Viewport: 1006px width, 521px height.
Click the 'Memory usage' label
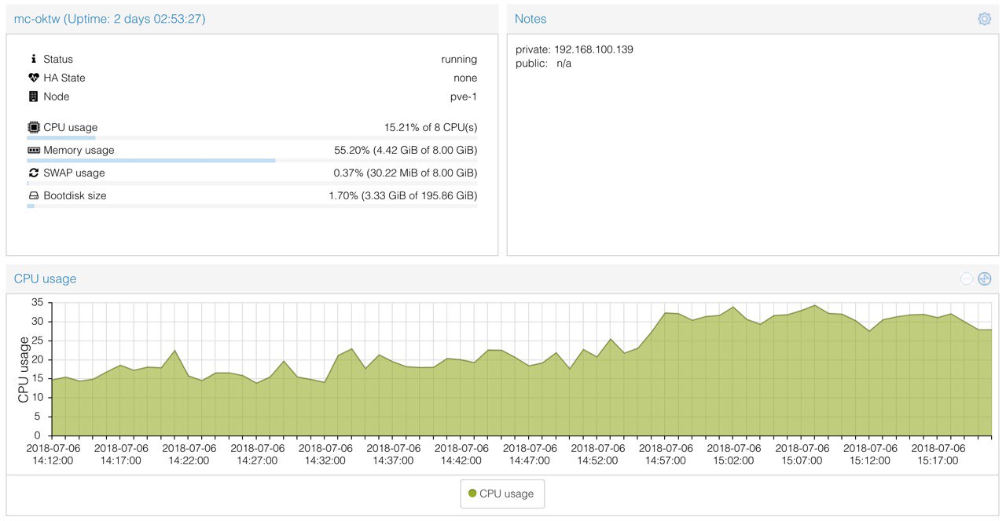coord(79,150)
